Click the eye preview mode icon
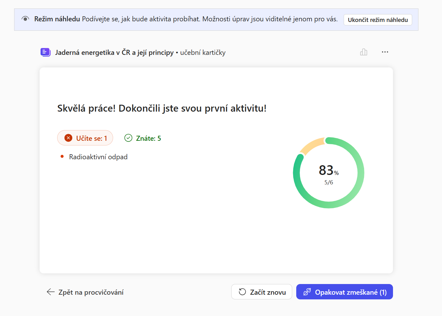The height and width of the screenshot is (316, 442). pos(25,19)
